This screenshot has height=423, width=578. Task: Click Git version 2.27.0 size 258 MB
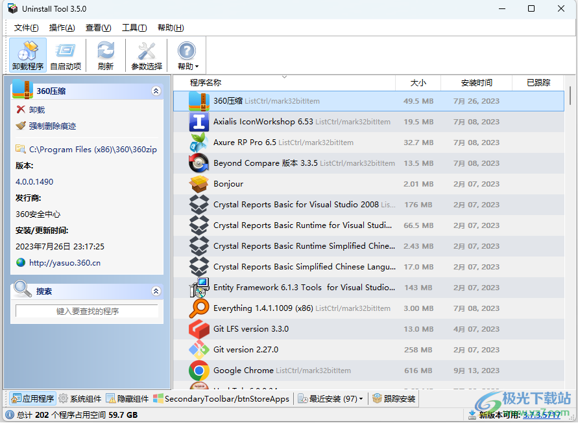418,350
